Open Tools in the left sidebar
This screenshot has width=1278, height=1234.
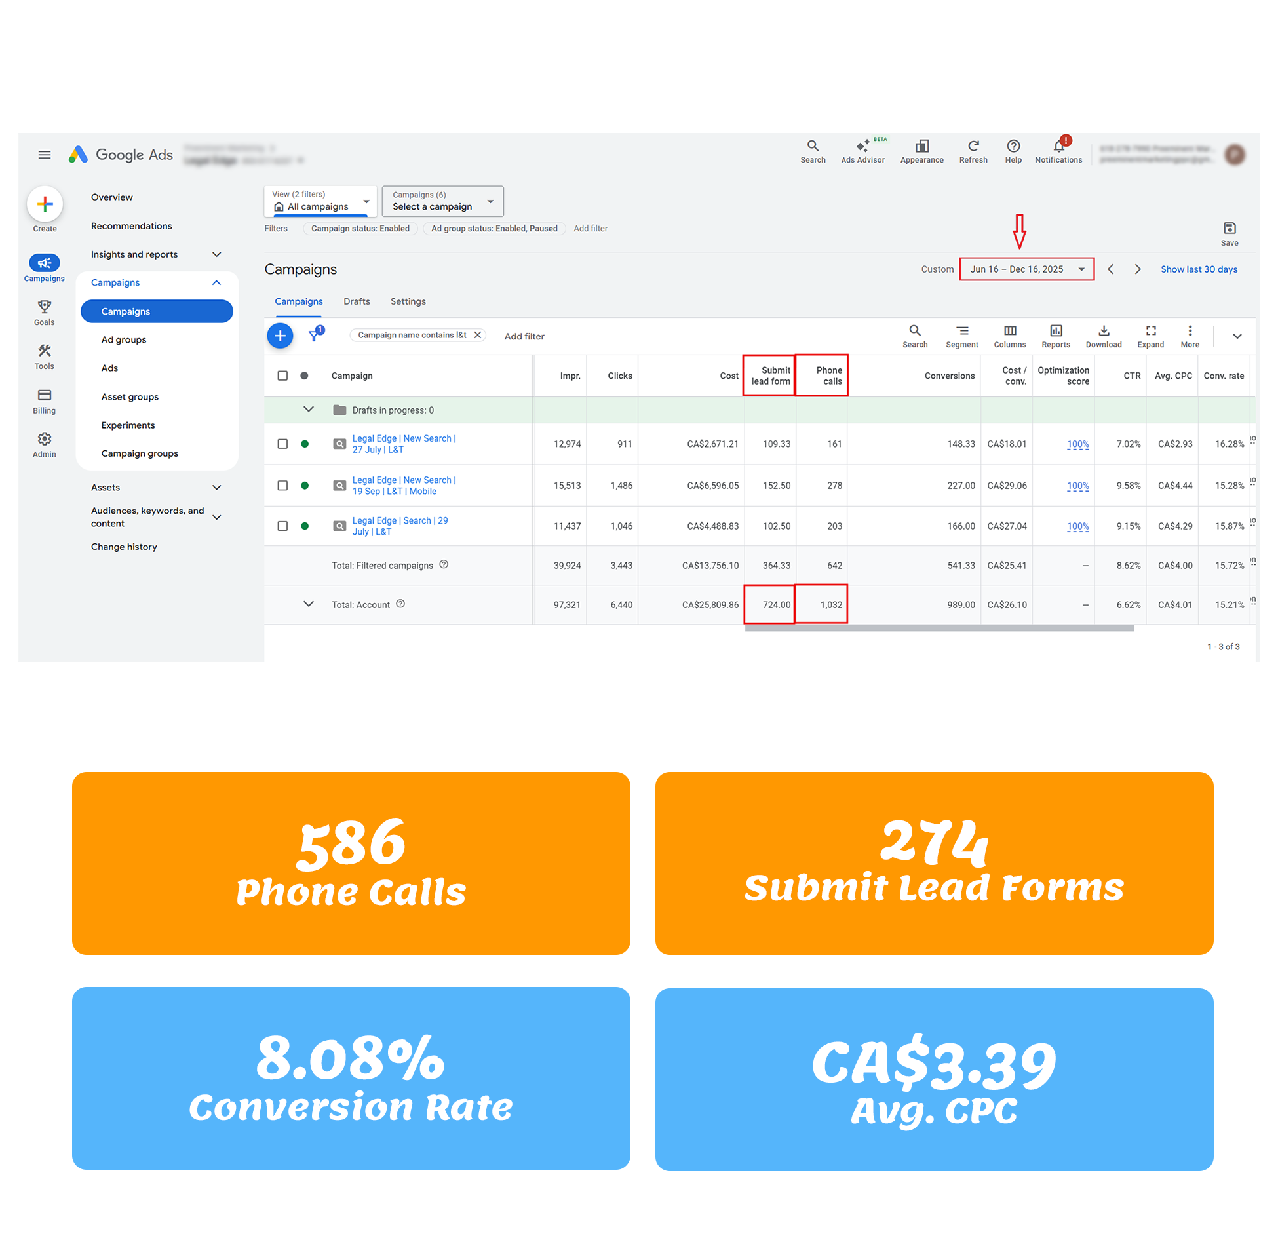(x=45, y=351)
